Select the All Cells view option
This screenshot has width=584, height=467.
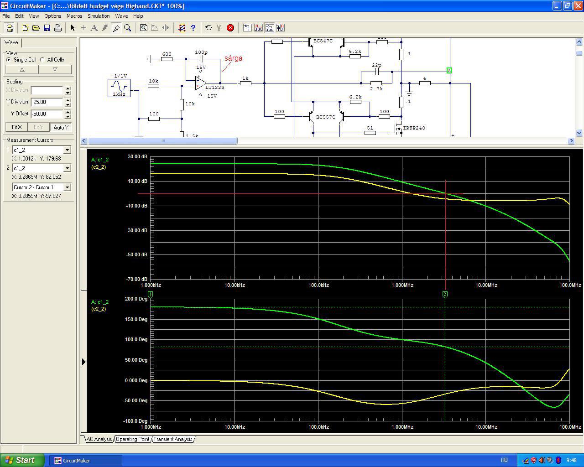pos(42,60)
